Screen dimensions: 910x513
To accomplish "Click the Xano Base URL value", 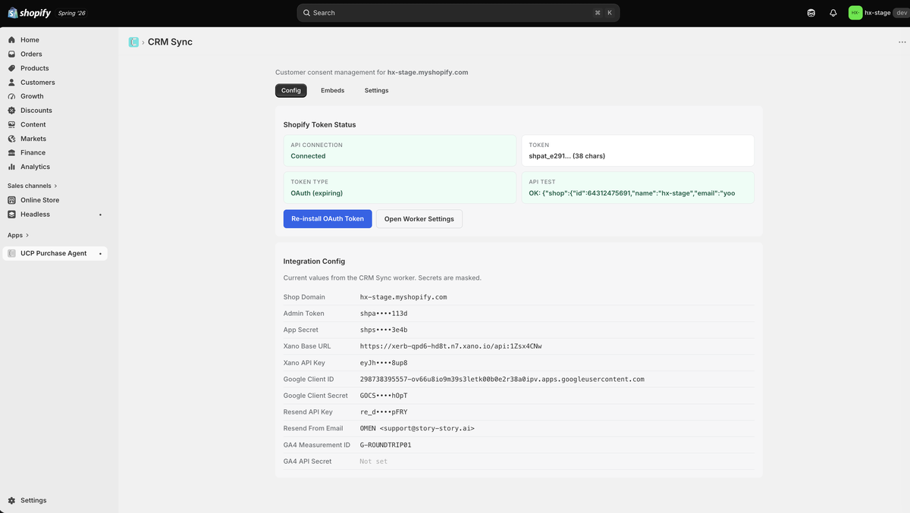I will click(450, 346).
